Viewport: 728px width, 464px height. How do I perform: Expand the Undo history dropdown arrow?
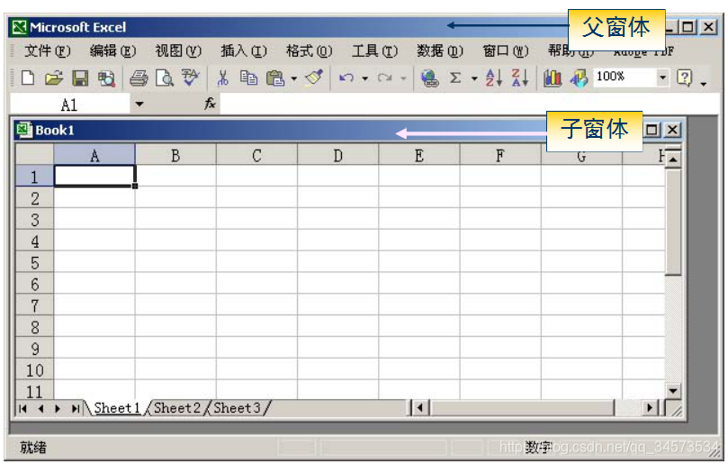coord(365,78)
